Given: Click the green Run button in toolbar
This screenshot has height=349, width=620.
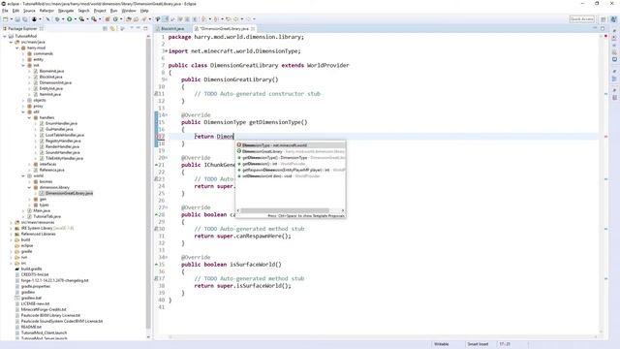Looking at the screenshot, I should click(x=69, y=19).
